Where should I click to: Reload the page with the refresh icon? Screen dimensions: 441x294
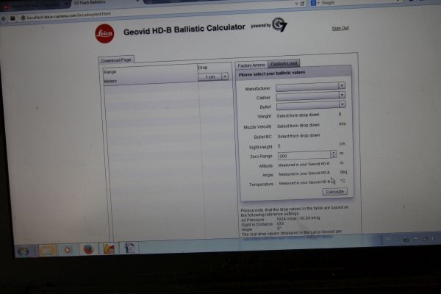pos(302,4)
